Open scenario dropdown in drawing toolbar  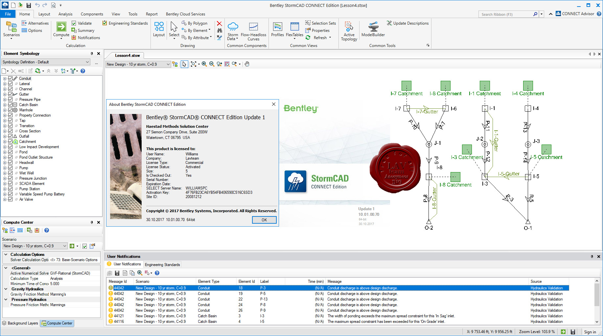click(138, 64)
